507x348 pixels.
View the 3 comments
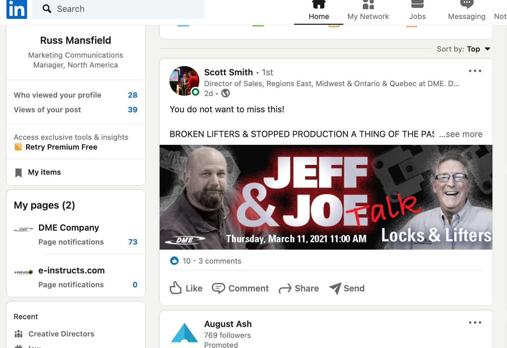[x=220, y=261]
